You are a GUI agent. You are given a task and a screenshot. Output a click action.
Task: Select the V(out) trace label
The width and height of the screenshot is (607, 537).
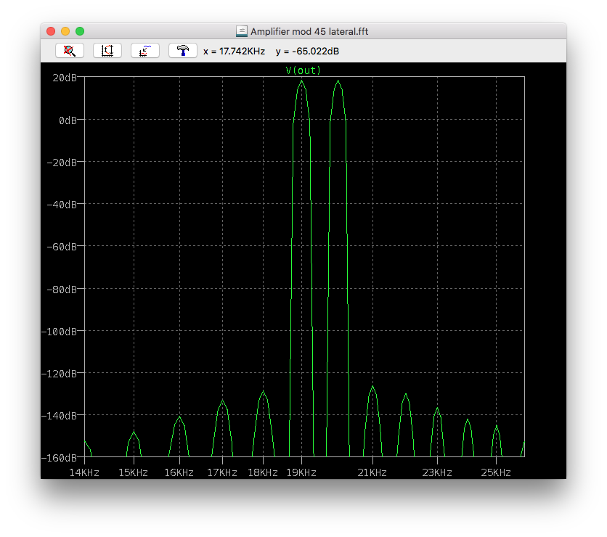tap(303, 70)
